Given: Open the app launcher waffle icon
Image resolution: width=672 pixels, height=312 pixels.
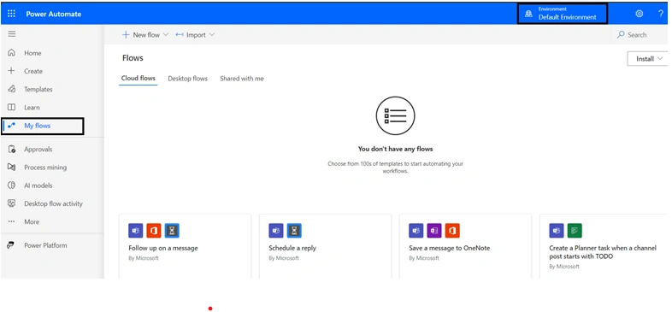Looking at the screenshot, I should coord(12,14).
